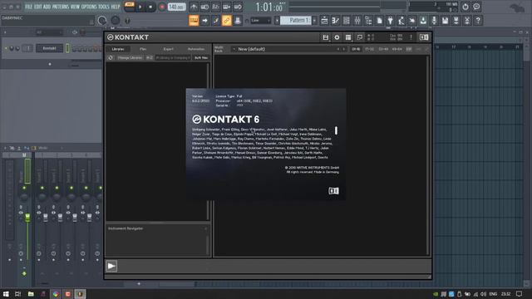
Task: Toggle the wait-for-input recording option
Action: (x=204, y=7)
